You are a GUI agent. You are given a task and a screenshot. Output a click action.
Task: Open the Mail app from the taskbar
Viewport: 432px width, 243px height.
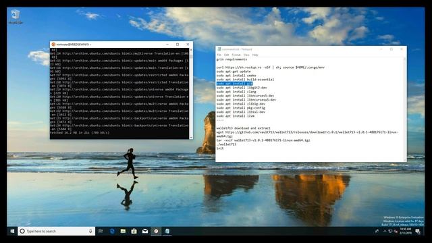pos(145,231)
